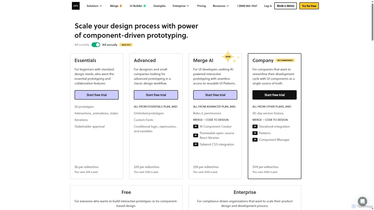Start free trial for Company plan
Image resolution: width=374 pixels, height=210 pixels.
coord(274,95)
